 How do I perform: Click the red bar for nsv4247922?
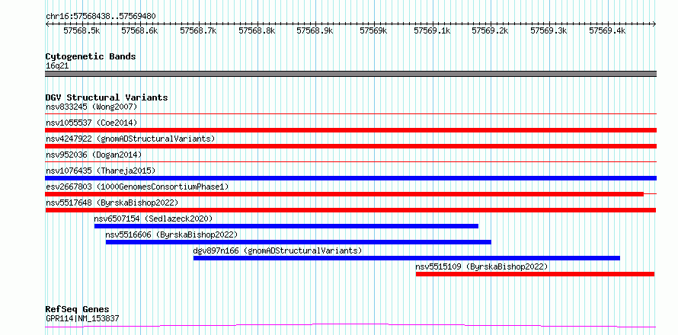pyautogui.click(x=350, y=146)
